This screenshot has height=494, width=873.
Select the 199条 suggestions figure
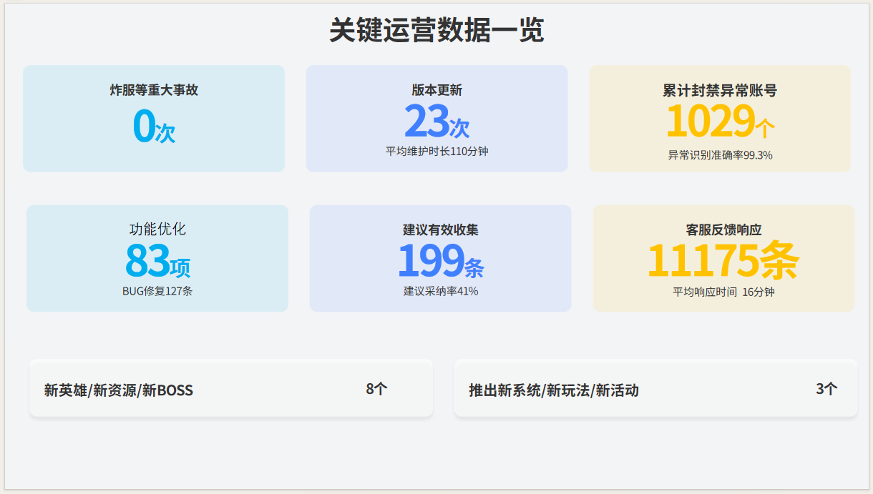pyautogui.click(x=440, y=262)
